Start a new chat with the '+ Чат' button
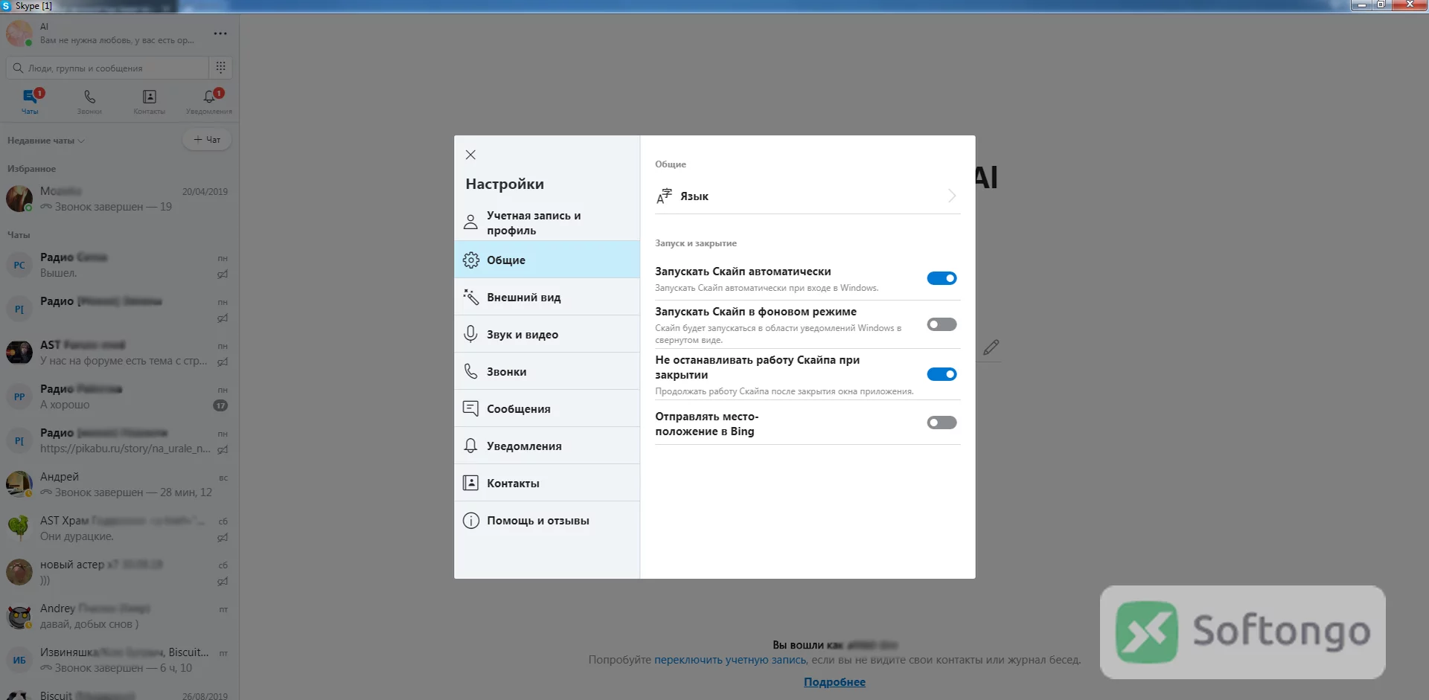The width and height of the screenshot is (1429, 700). [207, 140]
